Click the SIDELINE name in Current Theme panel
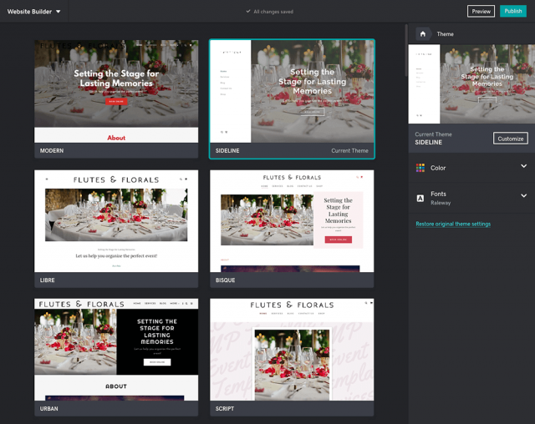 [429, 143]
